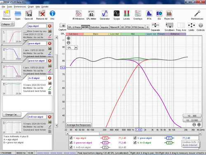The width and height of the screenshot is (206, 155).
Task: Click the Change Cal... button
Action: click(12, 114)
